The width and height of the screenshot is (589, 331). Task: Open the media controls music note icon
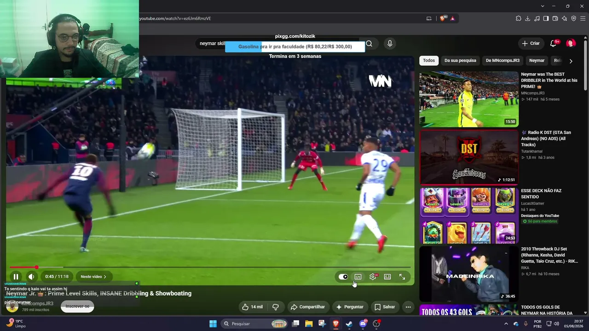tap(537, 18)
